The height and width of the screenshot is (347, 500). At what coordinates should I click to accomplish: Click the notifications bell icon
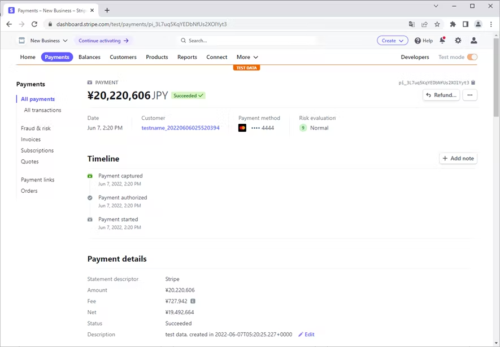coord(442,41)
